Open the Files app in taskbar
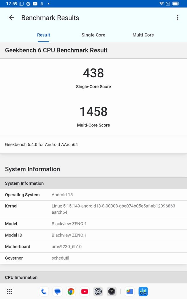The image size is (187, 299). 130,292
